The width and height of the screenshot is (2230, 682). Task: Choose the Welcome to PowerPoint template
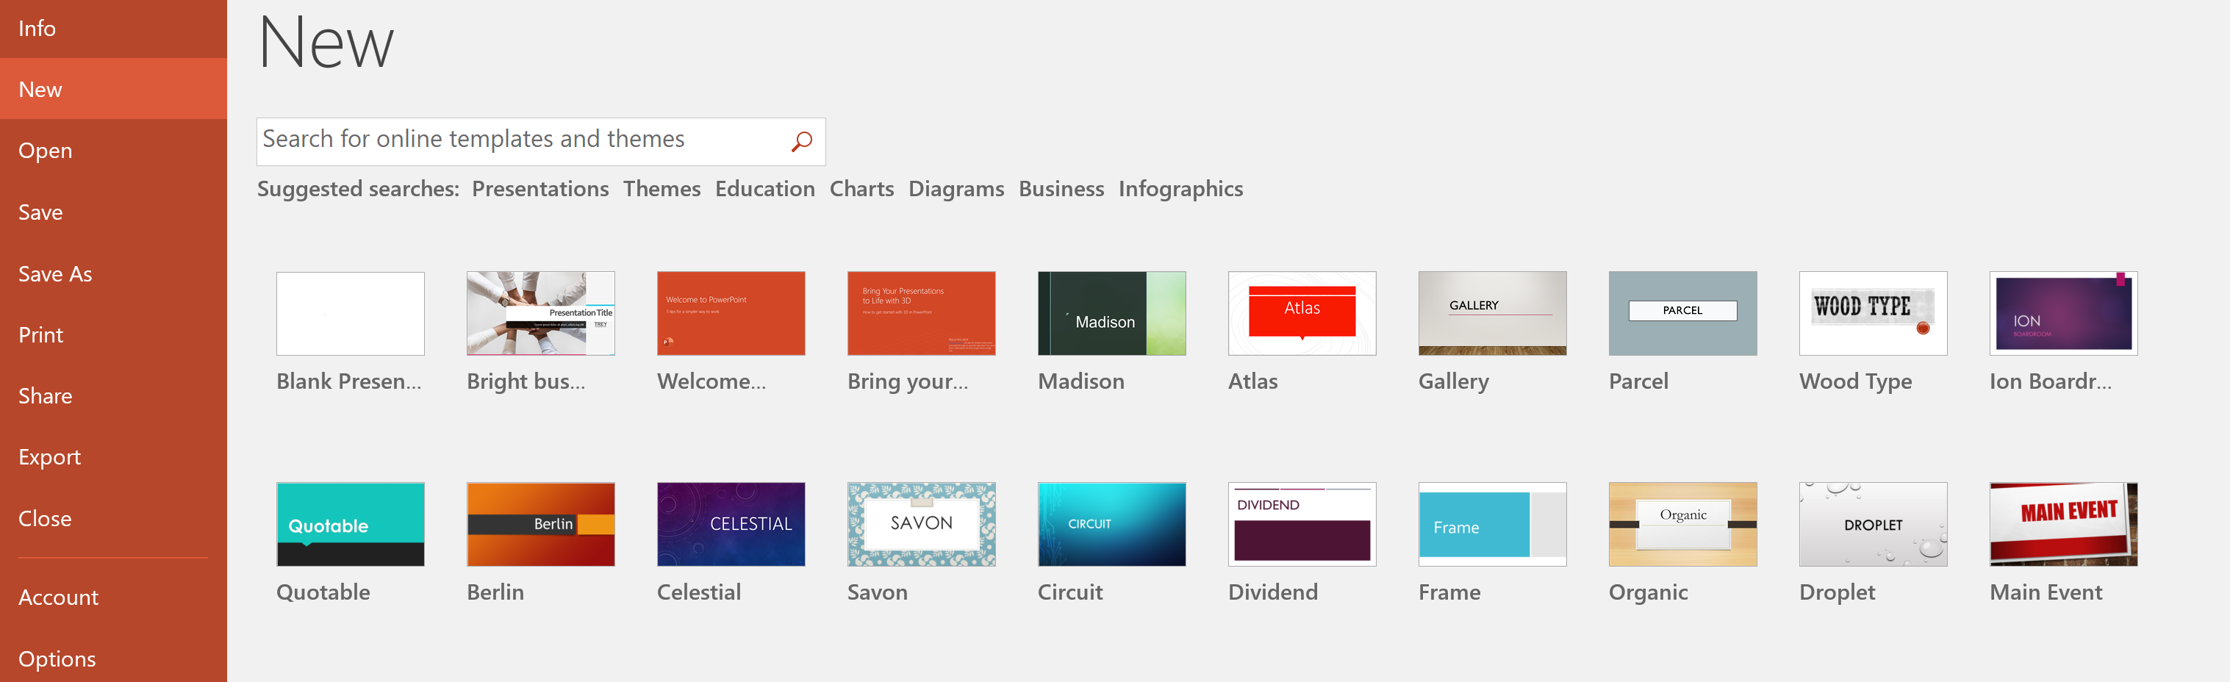click(731, 313)
